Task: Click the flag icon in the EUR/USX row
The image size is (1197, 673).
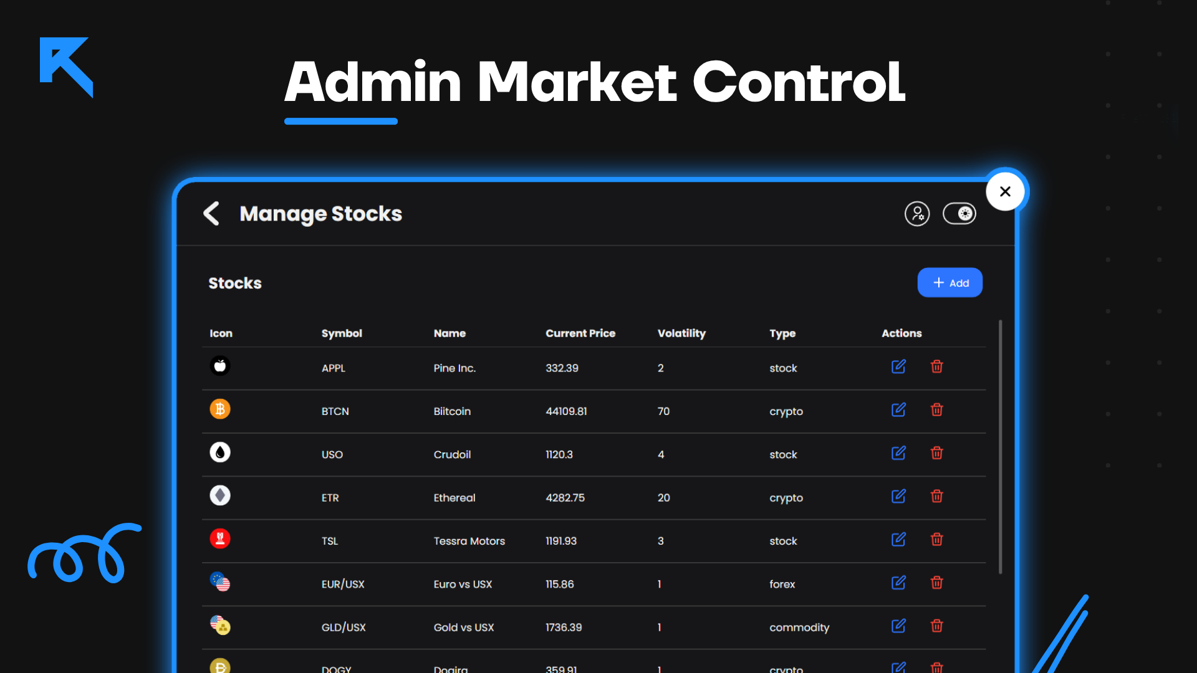Action: [220, 582]
